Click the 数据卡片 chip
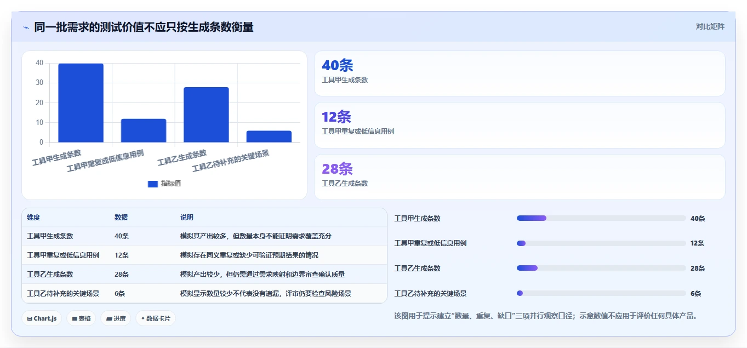The image size is (747, 348). 156,318
